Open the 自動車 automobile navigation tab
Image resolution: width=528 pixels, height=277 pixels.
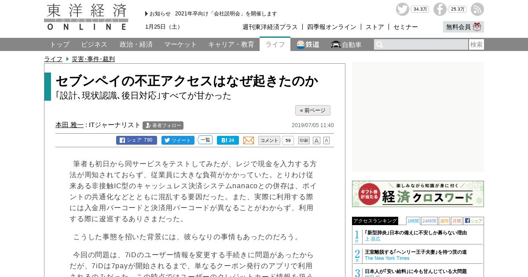[346, 44]
